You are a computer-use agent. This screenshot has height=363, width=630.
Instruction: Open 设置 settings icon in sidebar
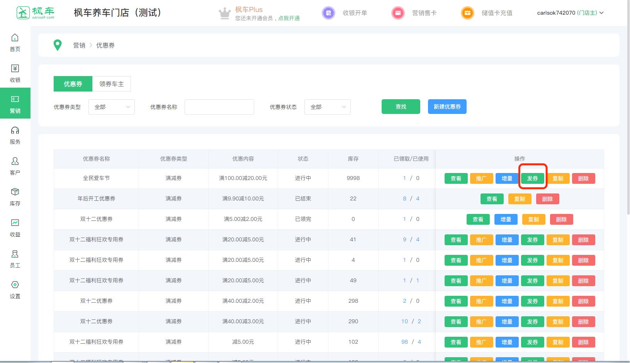[x=15, y=285]
